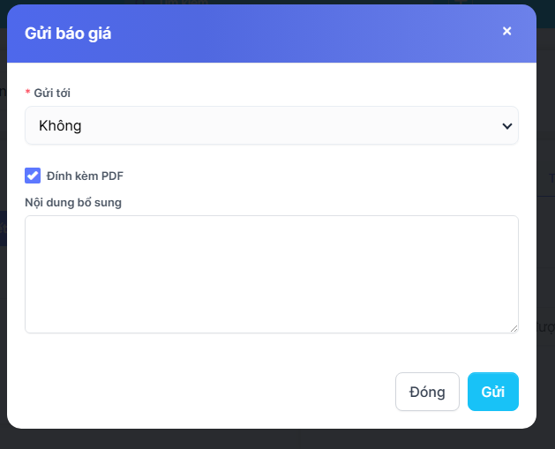Uncheck the Đính kèm PDF checkbox
This screenshot has height=449, width=555.
tap(33, 176)
